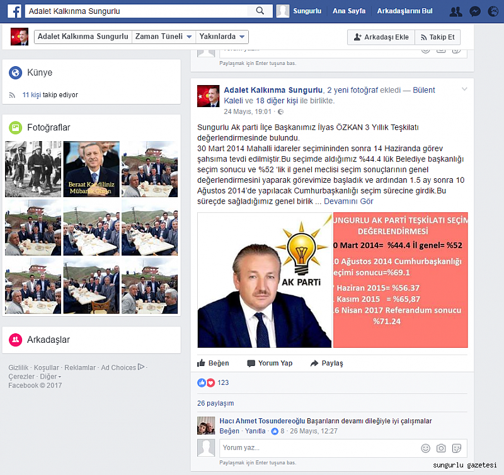Open Çerezler footer link

point(21,376)
